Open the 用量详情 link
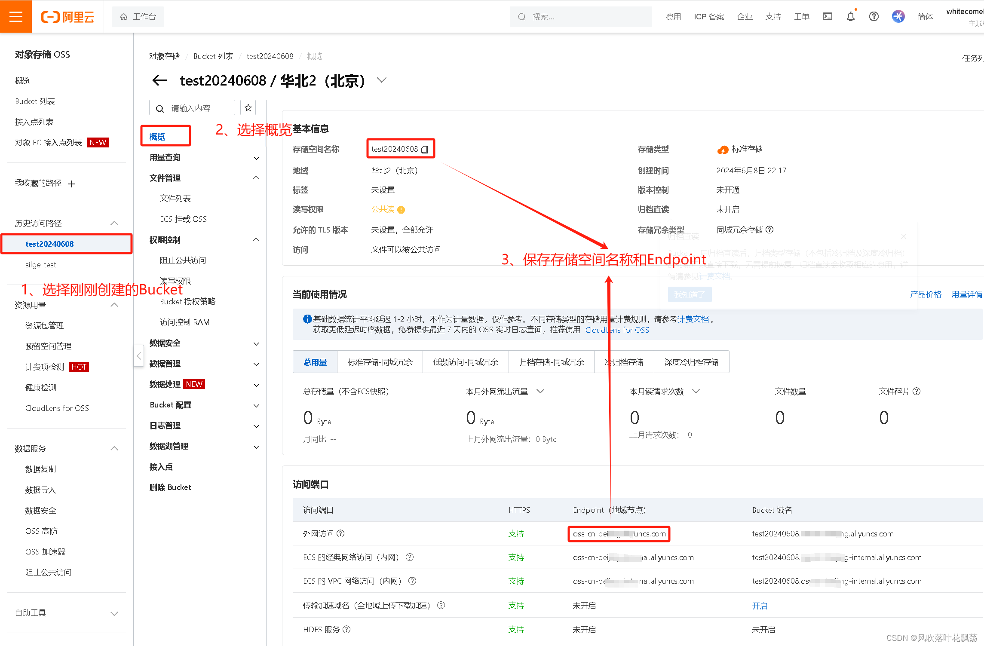 click(967, 294)
